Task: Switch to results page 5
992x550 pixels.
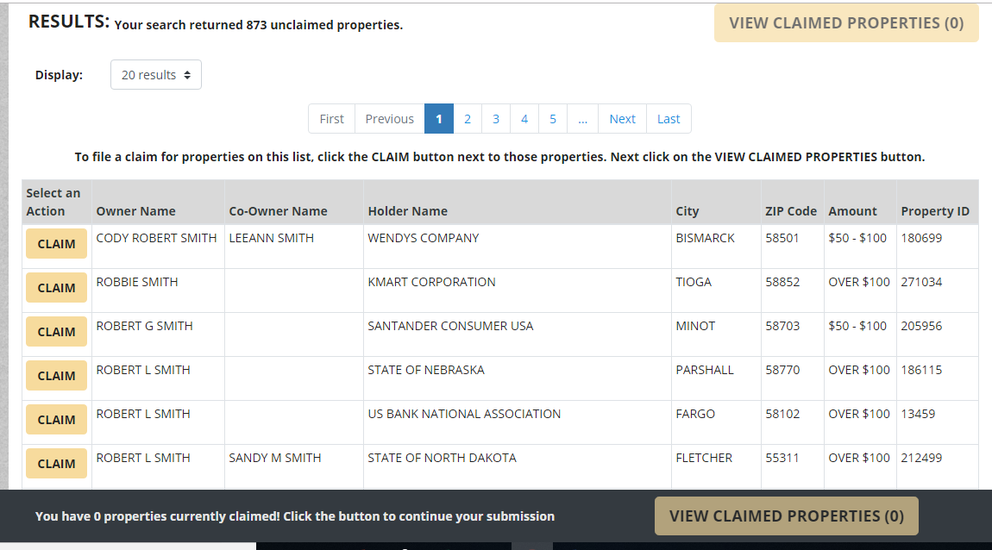Action: (x=552, y=118)
